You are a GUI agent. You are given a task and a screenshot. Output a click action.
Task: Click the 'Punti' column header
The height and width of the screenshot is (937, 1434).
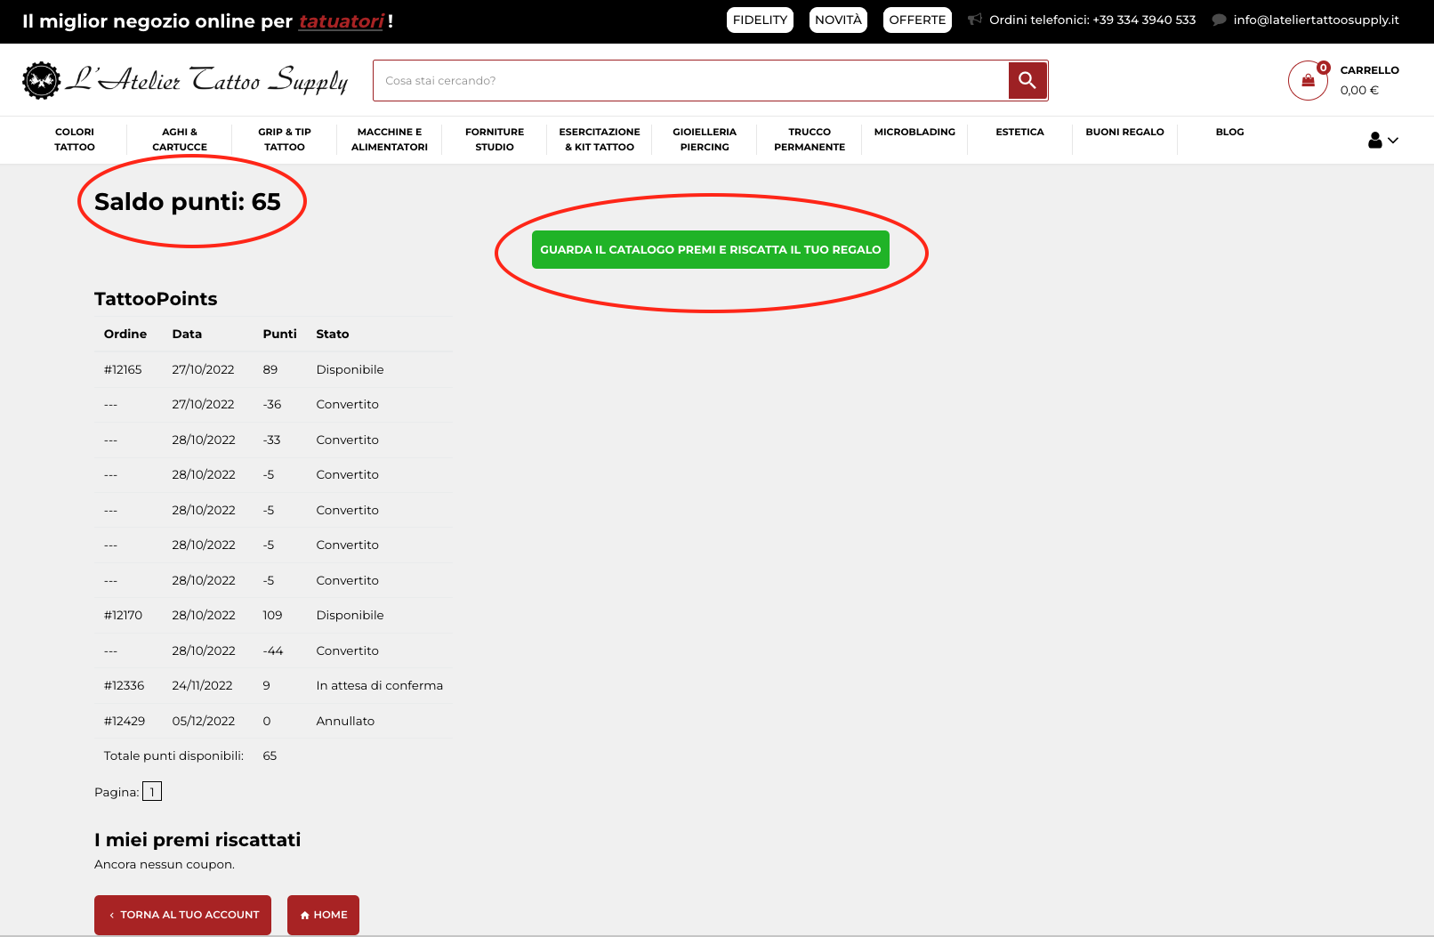pos(279,334)
